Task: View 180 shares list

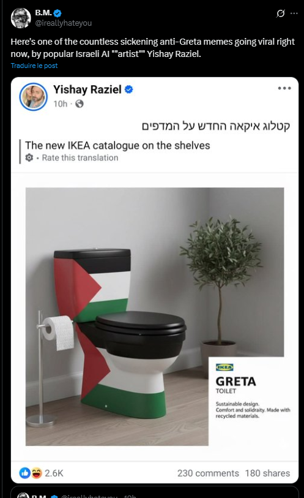Action: tap(267, 473)
